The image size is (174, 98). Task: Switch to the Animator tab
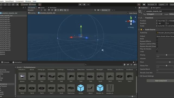(52, 8)
